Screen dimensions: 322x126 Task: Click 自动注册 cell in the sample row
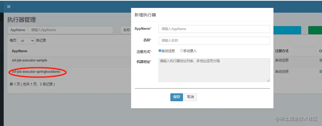tap(282, 60)
